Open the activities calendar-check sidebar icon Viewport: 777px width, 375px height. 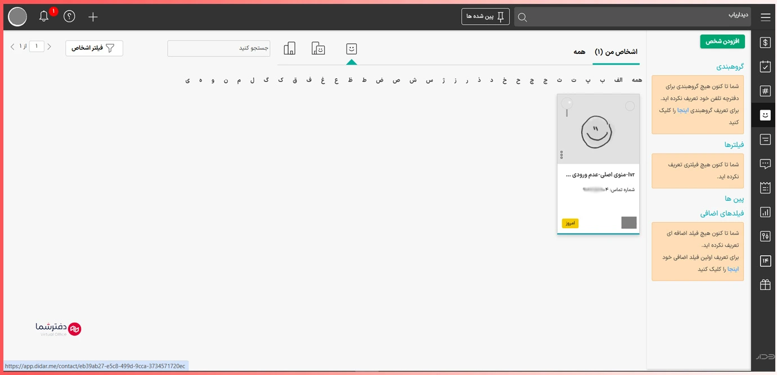point(765,67)
